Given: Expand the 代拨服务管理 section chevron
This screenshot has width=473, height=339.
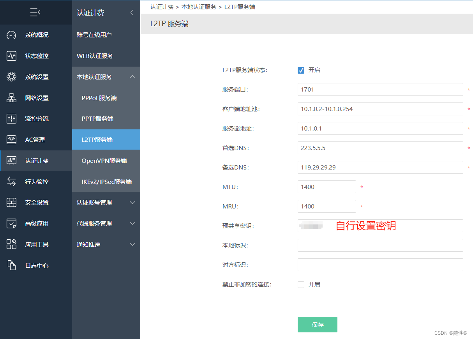Looking at the screenshot, I should point(132,224).
